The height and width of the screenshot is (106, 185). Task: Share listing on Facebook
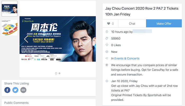point(7,90)
